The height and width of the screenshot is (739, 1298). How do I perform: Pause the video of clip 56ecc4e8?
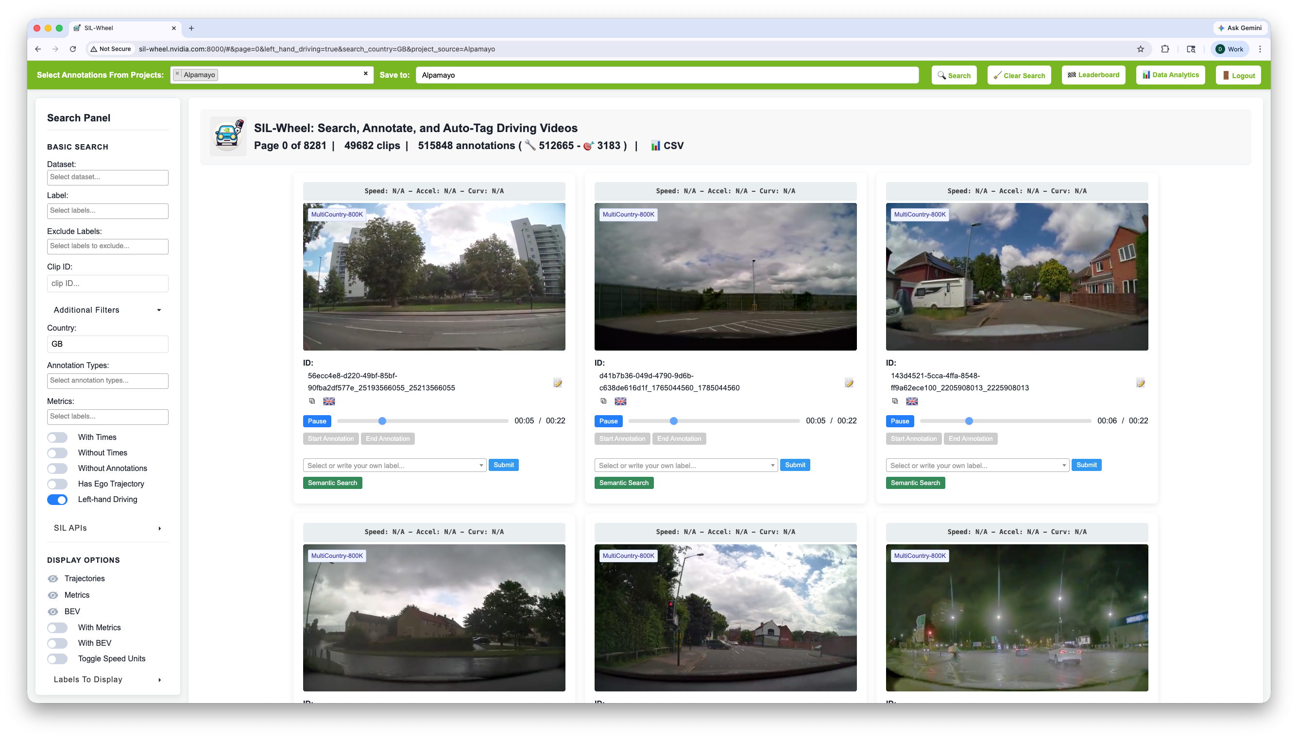pos(317,421)
